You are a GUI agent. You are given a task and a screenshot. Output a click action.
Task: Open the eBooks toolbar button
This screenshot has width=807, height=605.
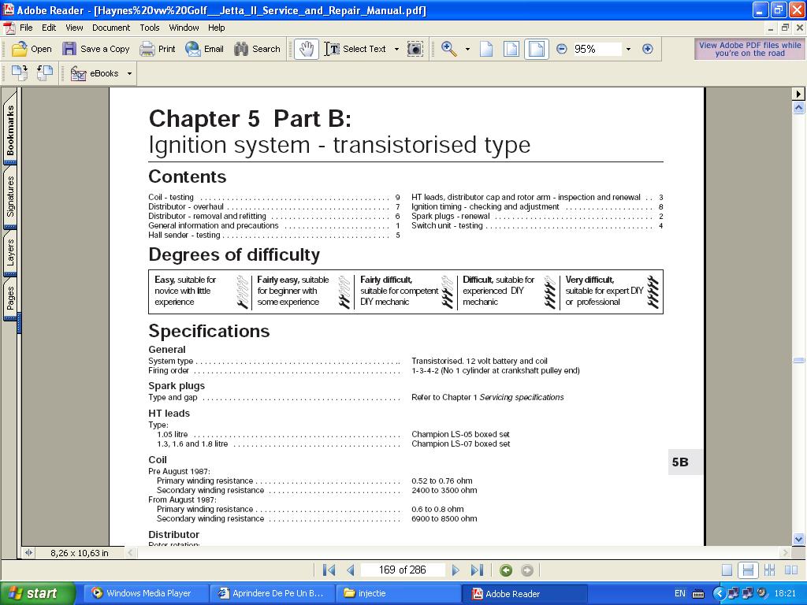[95, 73]
